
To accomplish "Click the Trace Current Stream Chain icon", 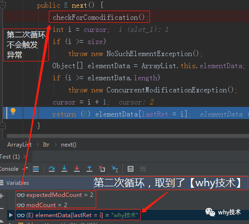I will 143,169.
